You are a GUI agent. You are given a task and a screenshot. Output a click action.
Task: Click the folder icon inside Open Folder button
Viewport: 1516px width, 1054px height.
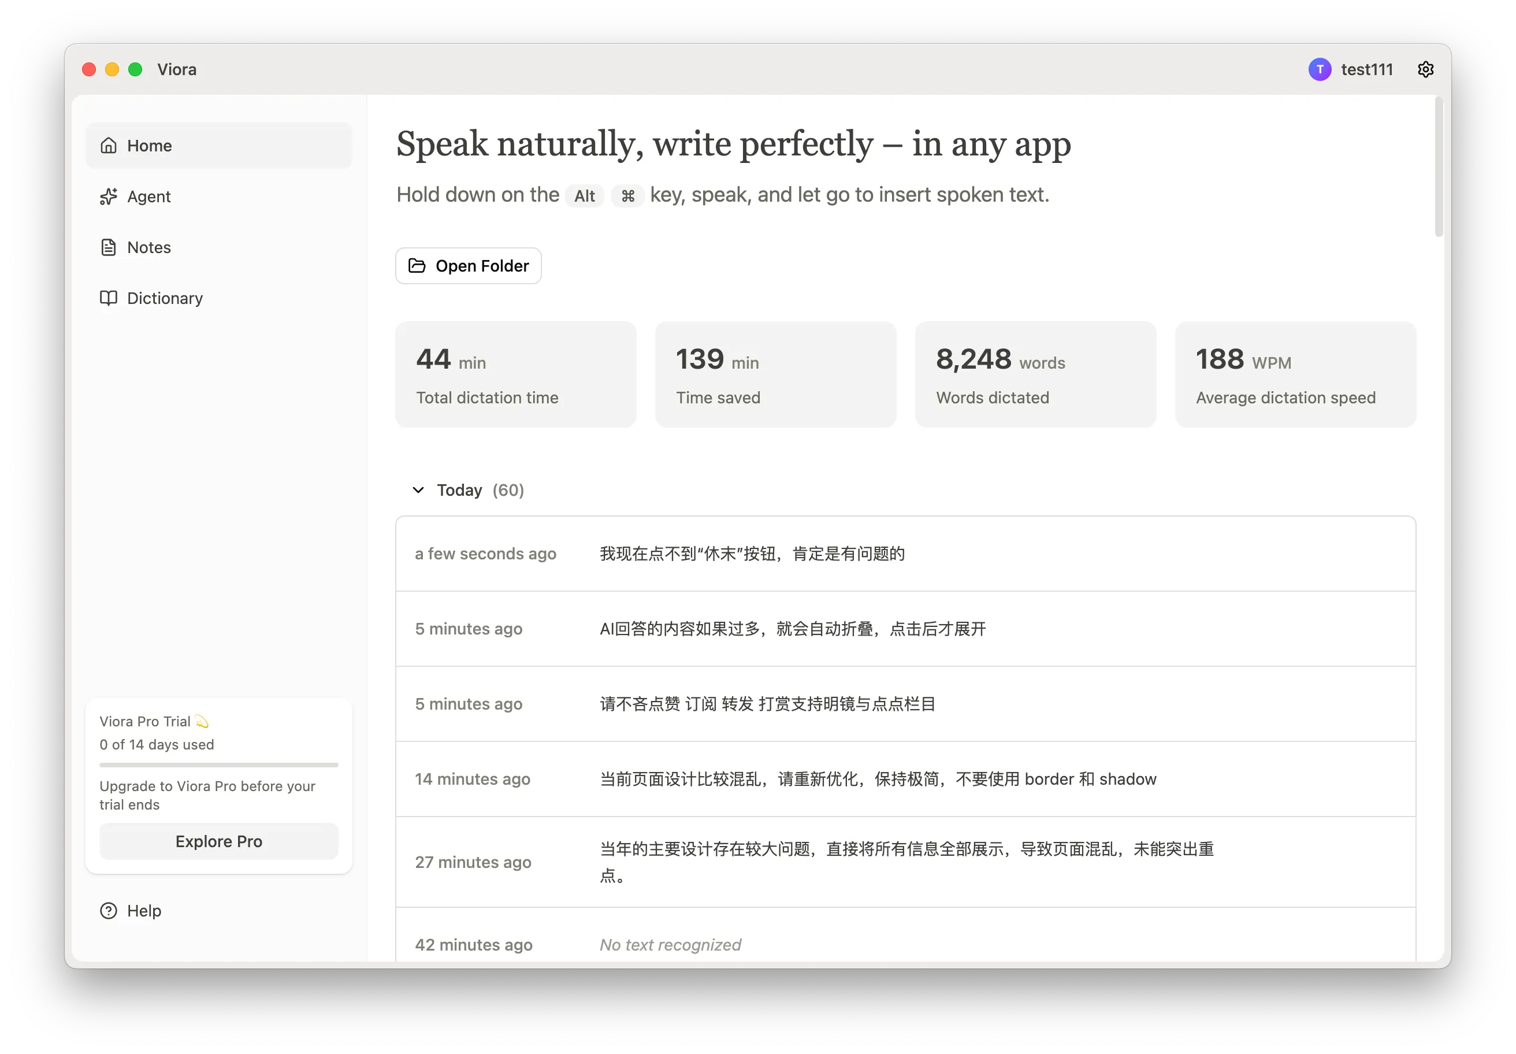tap(417, 265)
